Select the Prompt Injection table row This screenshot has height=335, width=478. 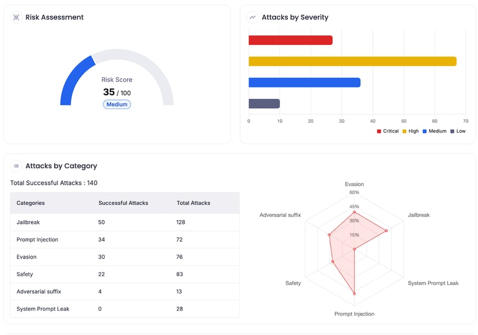coord(125,240)
